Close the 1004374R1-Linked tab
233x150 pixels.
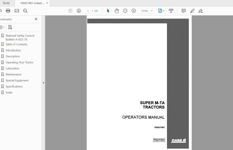click(x=47, y=3)
